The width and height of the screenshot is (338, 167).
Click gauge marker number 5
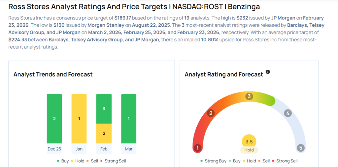pyautogui.click(x=300, y=148)
